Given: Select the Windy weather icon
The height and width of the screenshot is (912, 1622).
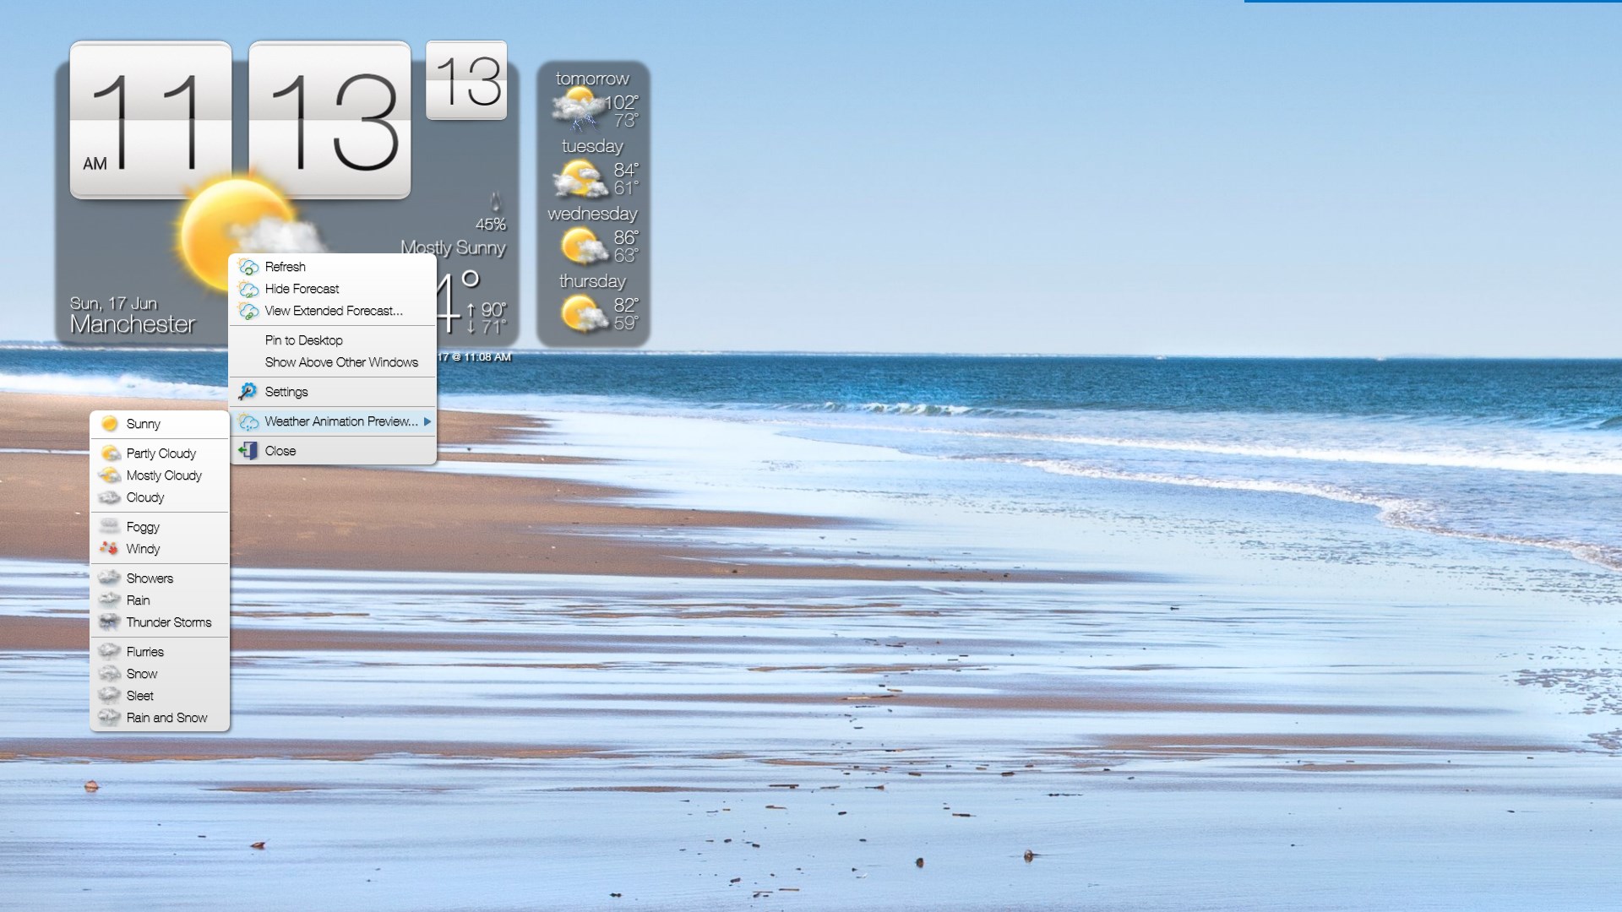Looking at the screenshot, I should 111,549.
